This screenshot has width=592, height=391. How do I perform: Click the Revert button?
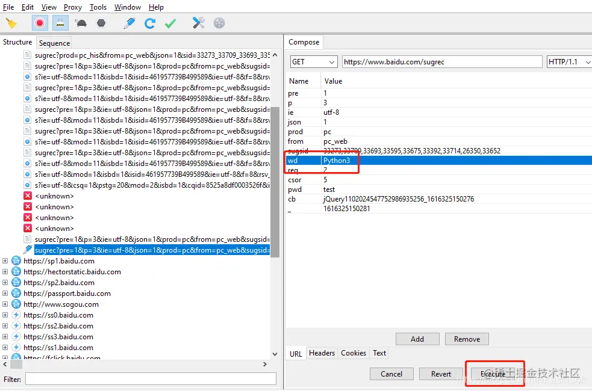point(441,374)
